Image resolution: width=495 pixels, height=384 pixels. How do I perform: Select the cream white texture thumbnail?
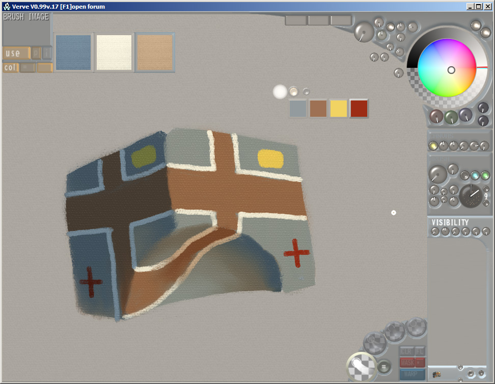[x=114, y=53]
